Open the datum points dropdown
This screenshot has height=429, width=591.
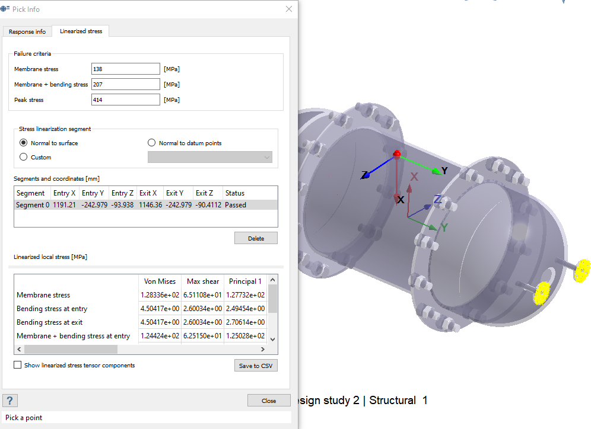tap(209, 157)
